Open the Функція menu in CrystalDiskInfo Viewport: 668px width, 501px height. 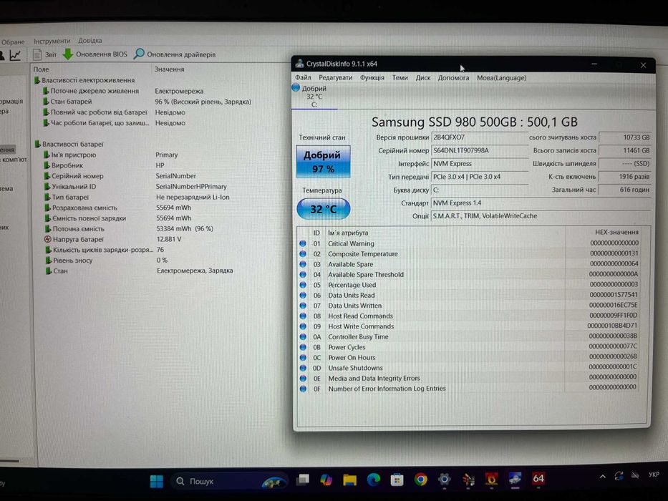[372, 77]
